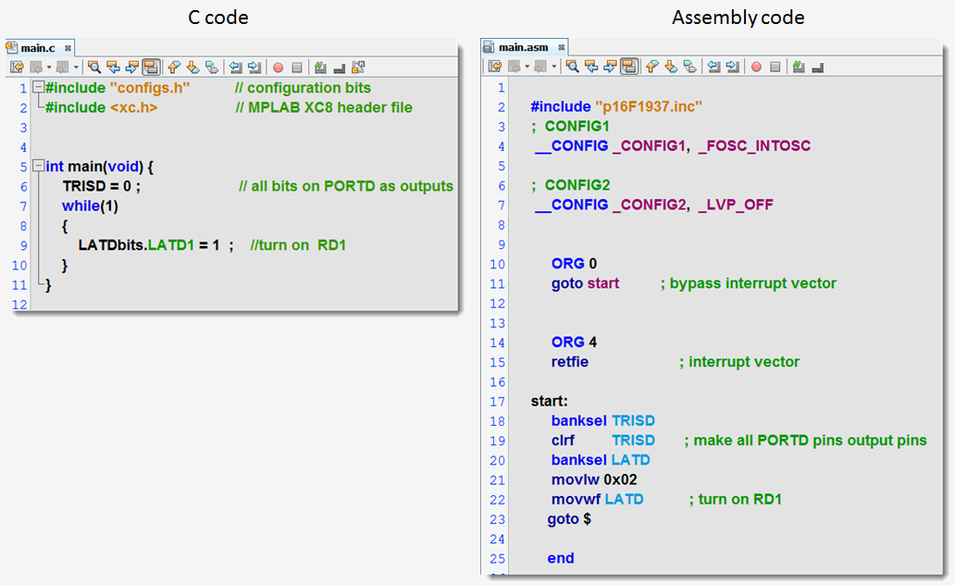The width and height of the screenshot is (955, 585).
Task: Click Find Previous Occurrence arrow in main.asm toolbar
Action: click(590, 66)
